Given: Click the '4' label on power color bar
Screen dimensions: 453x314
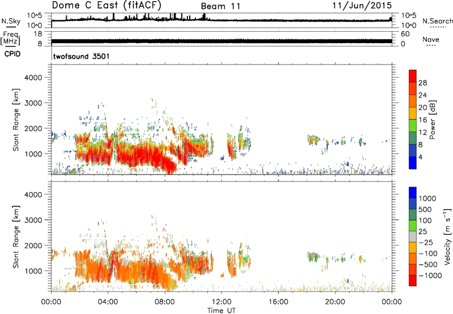Looking at the screenshot, I should [420, 157].
